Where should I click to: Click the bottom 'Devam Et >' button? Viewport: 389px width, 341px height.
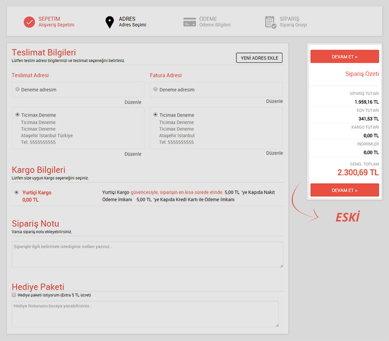click(x=344, y=190)
